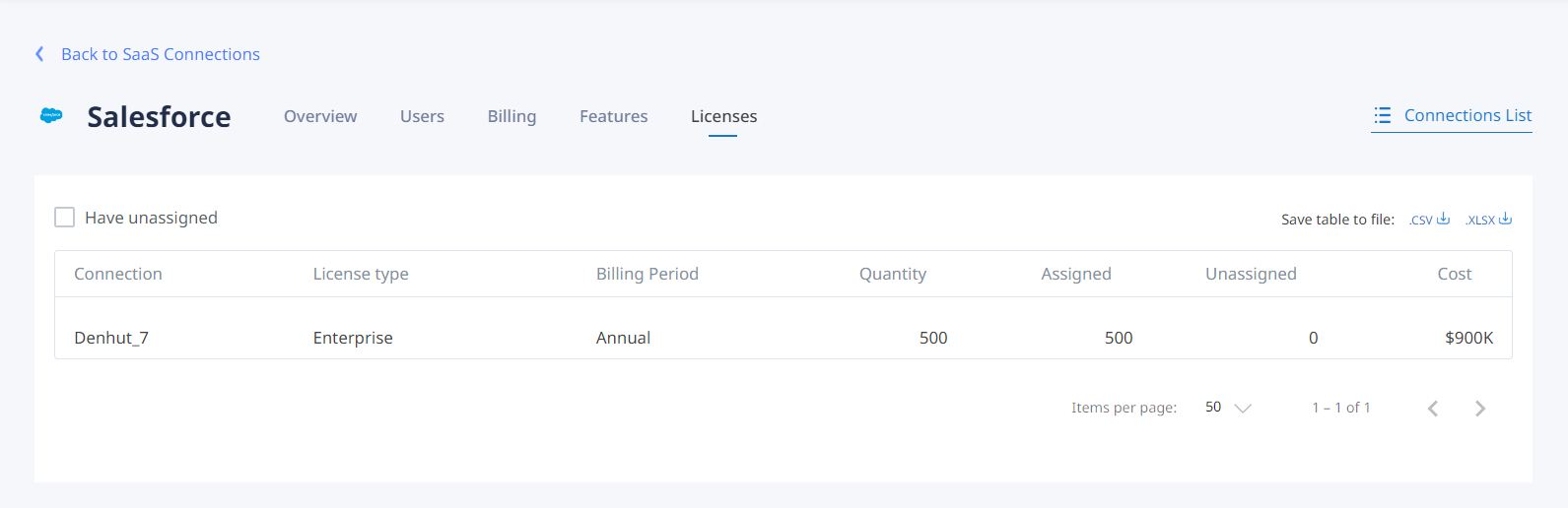The height and width of the screenshot is (508, 1568).
Task: Go to the next page with the right arrow
Action: point(1480,409)
